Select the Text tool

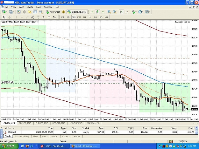(x=43, y=17)
